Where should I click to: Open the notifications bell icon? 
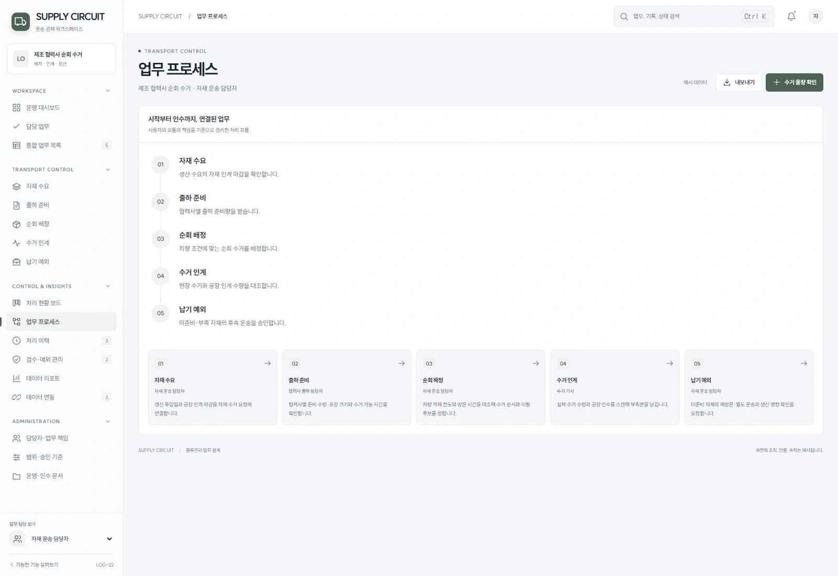[791, 16]
